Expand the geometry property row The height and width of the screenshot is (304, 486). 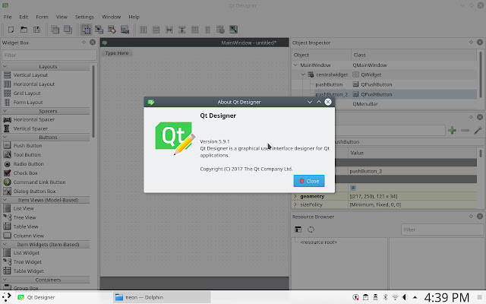click(295, 196)
